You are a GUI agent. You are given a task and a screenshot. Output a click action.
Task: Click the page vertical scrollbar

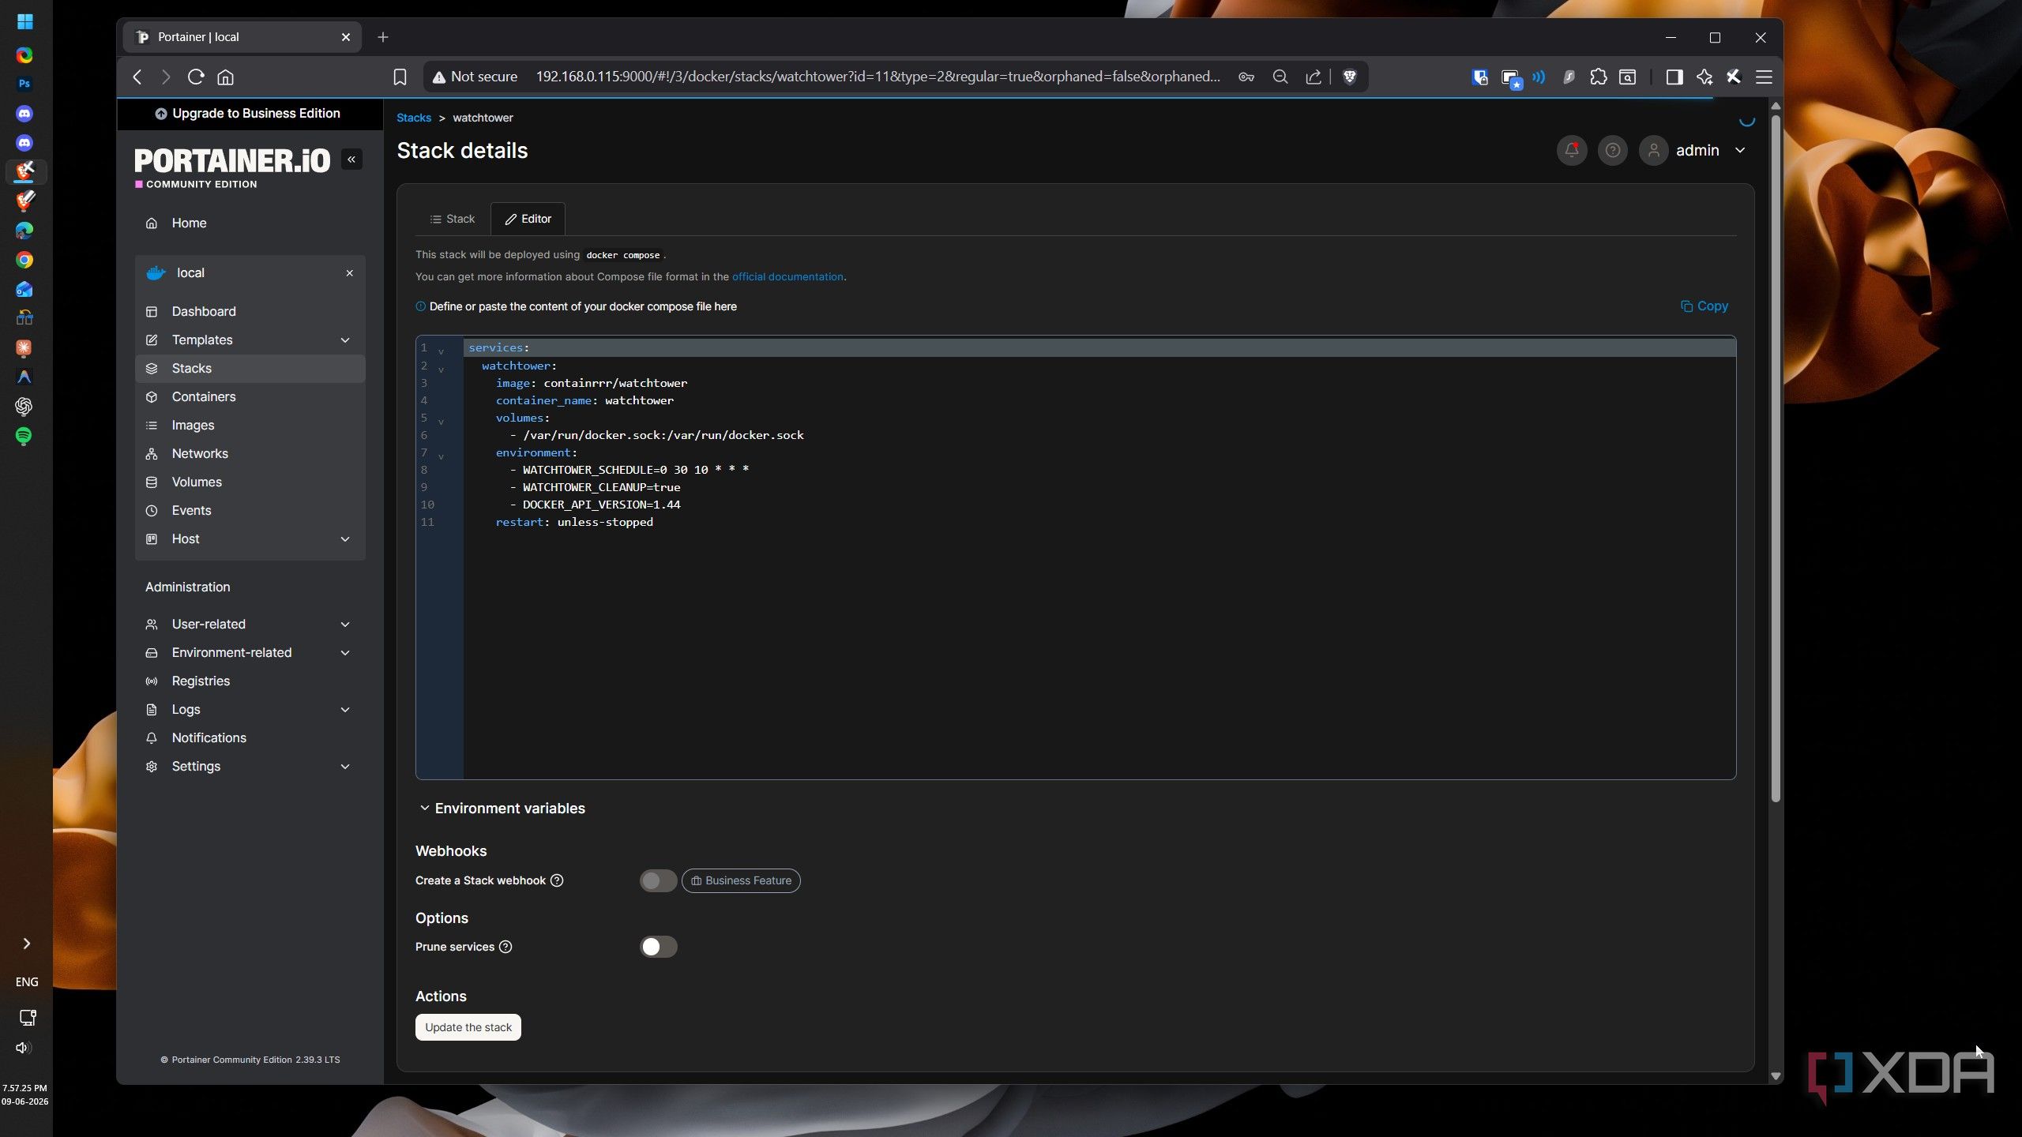tap(1776, 458)
